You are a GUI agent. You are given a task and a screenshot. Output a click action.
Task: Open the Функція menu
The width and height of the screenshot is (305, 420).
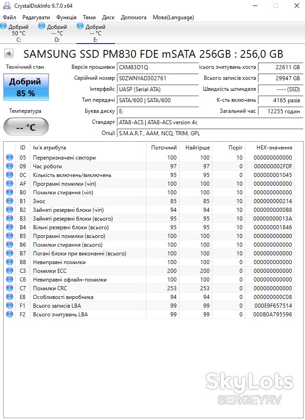(66, 17)
